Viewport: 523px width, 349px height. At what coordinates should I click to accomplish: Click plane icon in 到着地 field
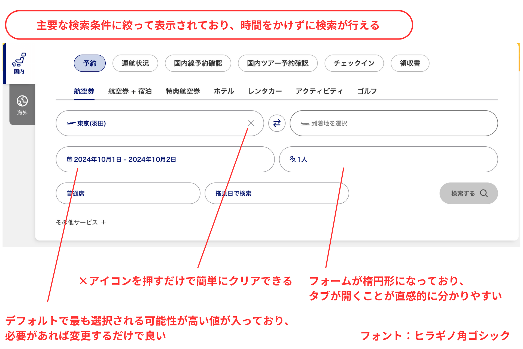pos(305,124)
